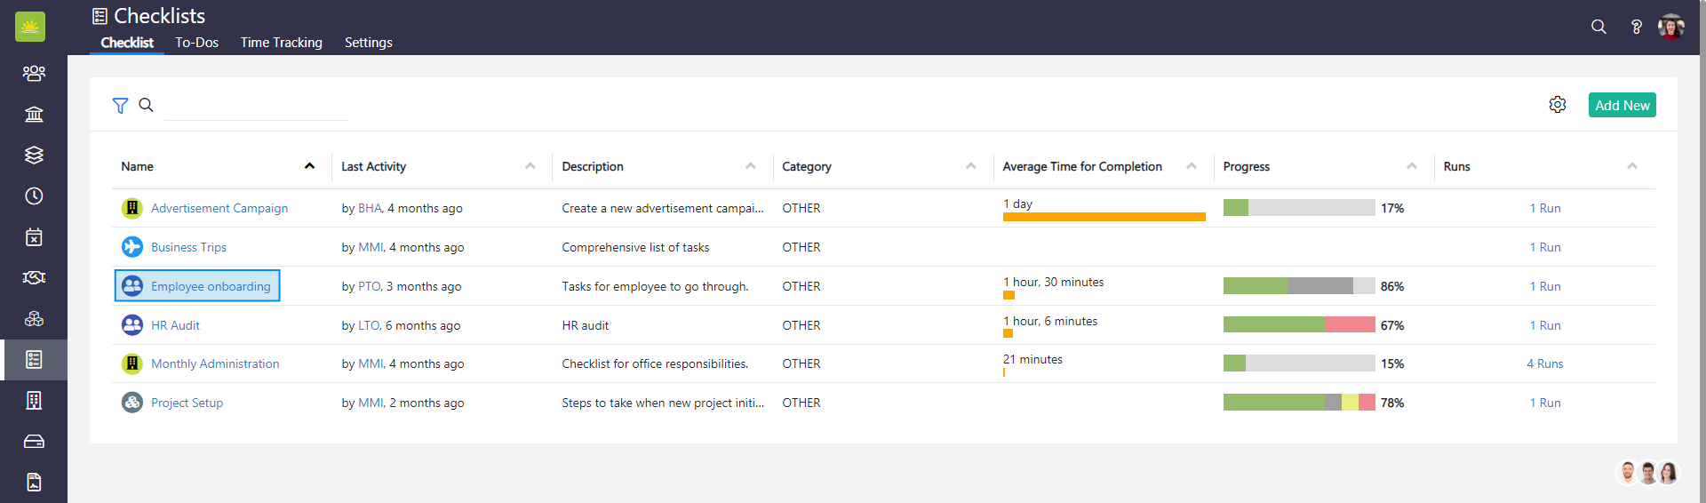Click the help question mark icon
The width and height of the screenshot is (1706, 503).
coord(1636,27)
